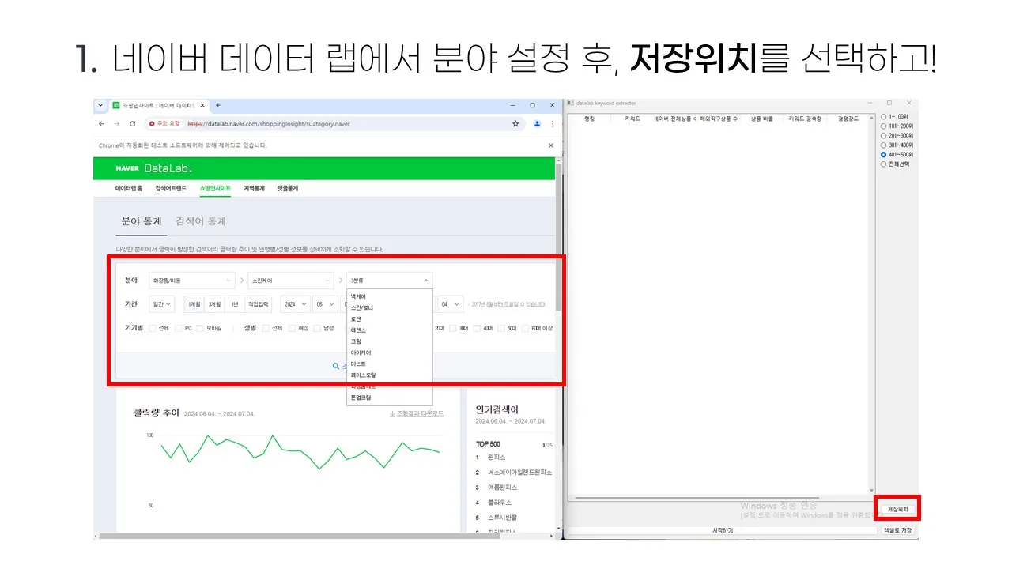The height and width of the screenshot is (569, 1012).
Task: Open start year 2024 dropdown
Action: point(296,304)
